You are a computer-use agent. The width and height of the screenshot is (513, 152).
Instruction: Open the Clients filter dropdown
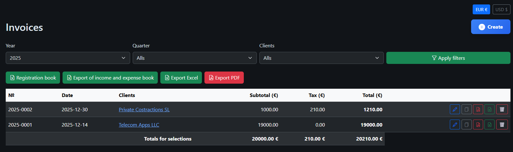[321, 58]
